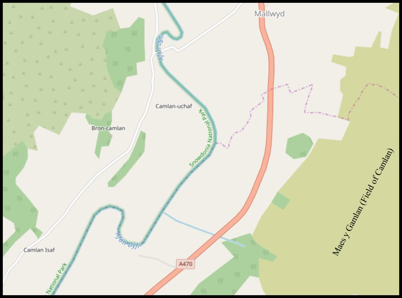Click the lower Afon Dyfi river label

[127, 241]
